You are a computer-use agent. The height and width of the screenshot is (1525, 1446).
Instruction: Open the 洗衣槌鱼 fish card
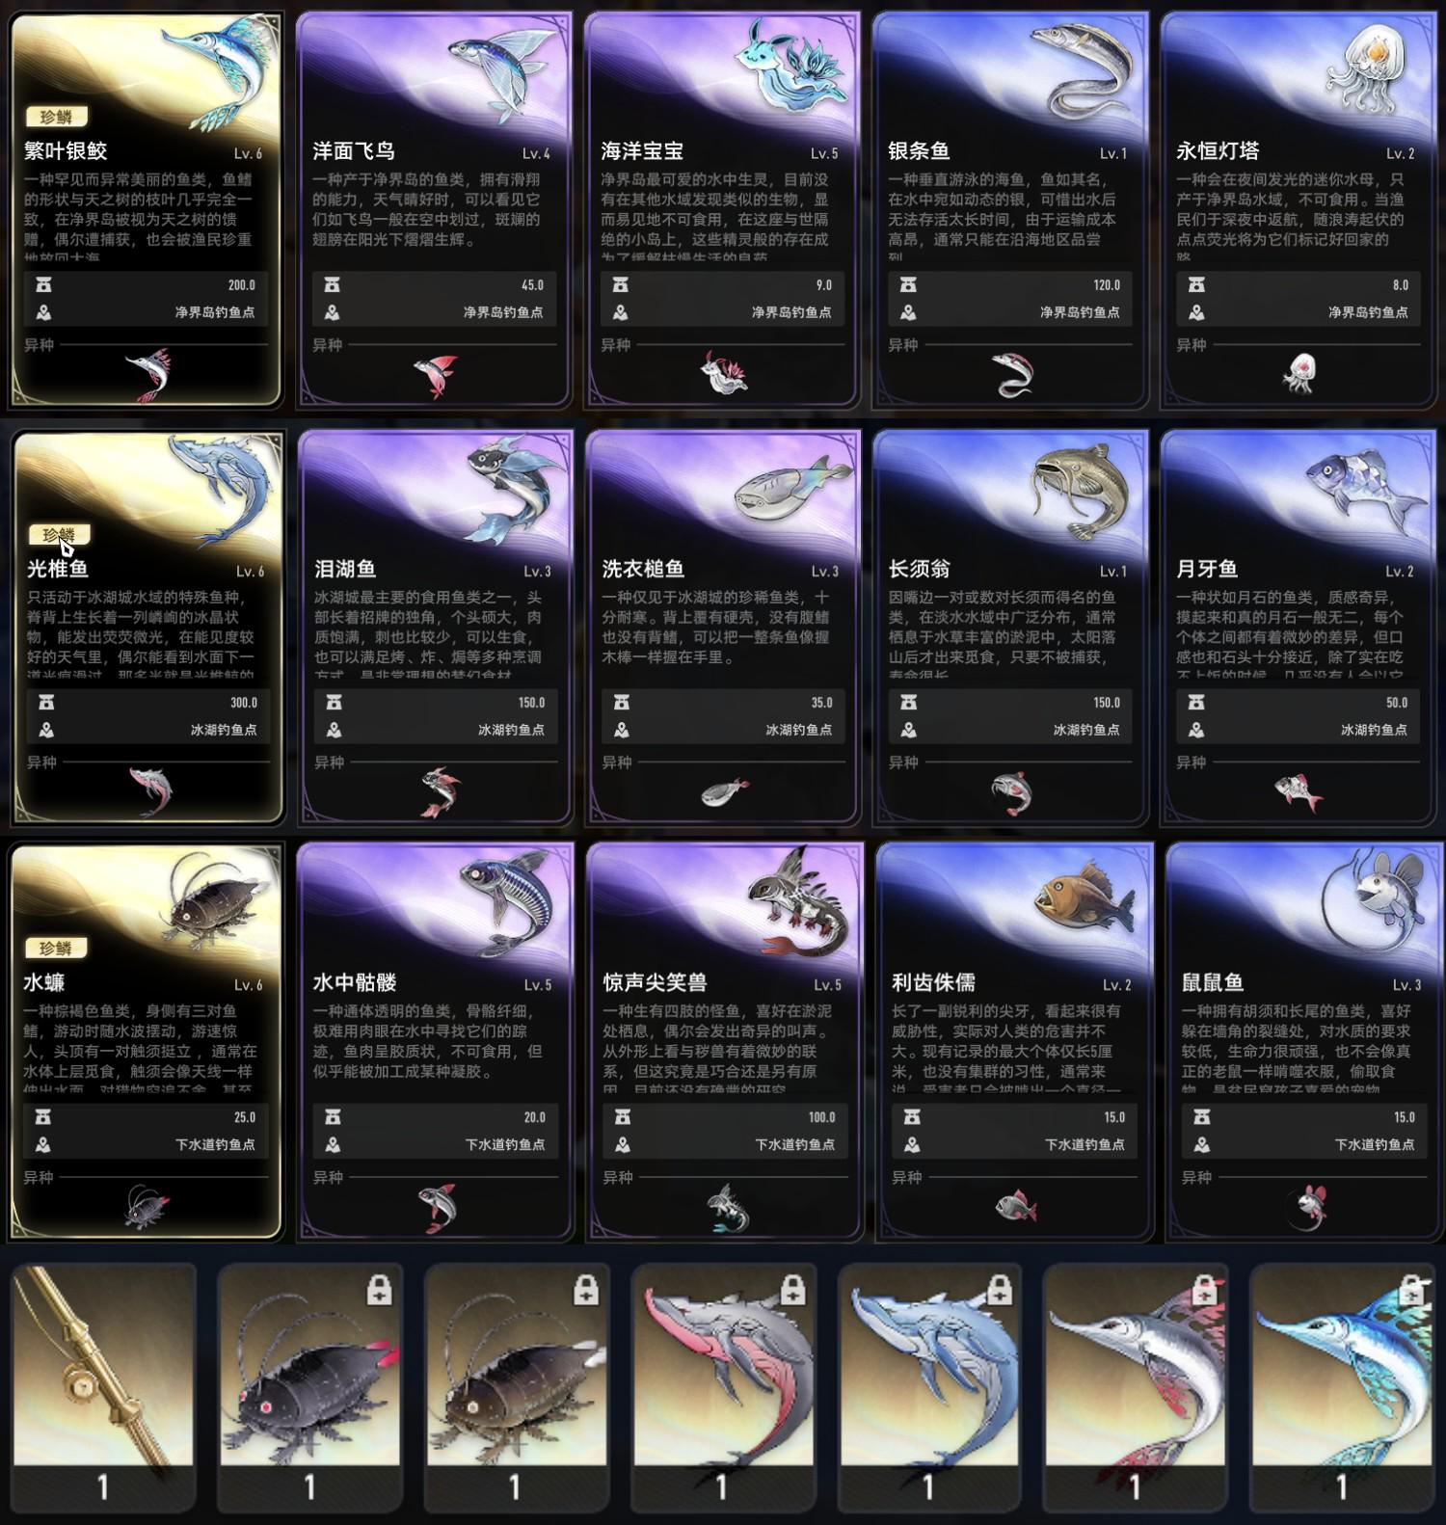pyautogui.click(x=722, y=628)
